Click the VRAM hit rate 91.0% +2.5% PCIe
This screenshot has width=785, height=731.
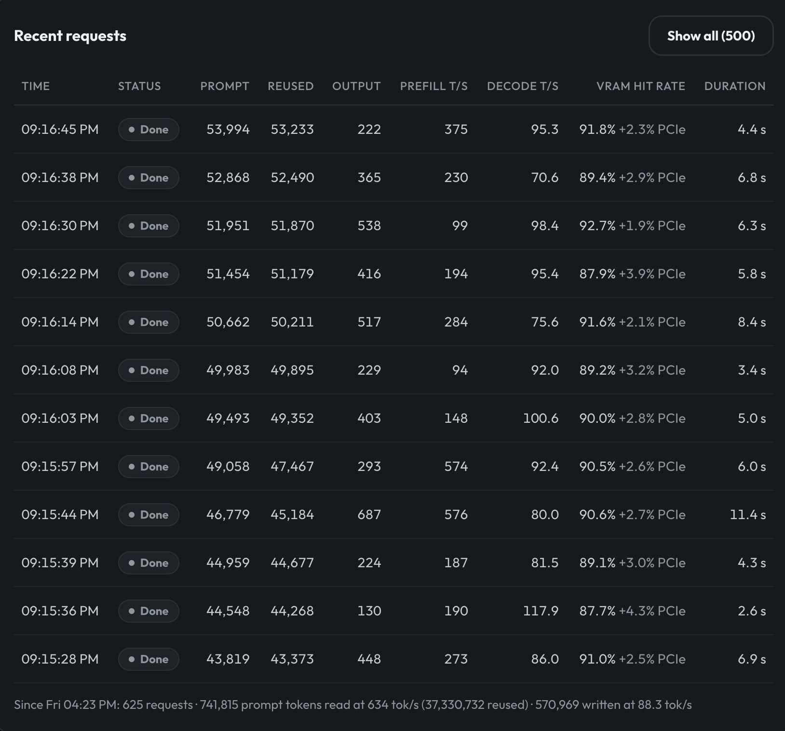(x=632, y=659)
